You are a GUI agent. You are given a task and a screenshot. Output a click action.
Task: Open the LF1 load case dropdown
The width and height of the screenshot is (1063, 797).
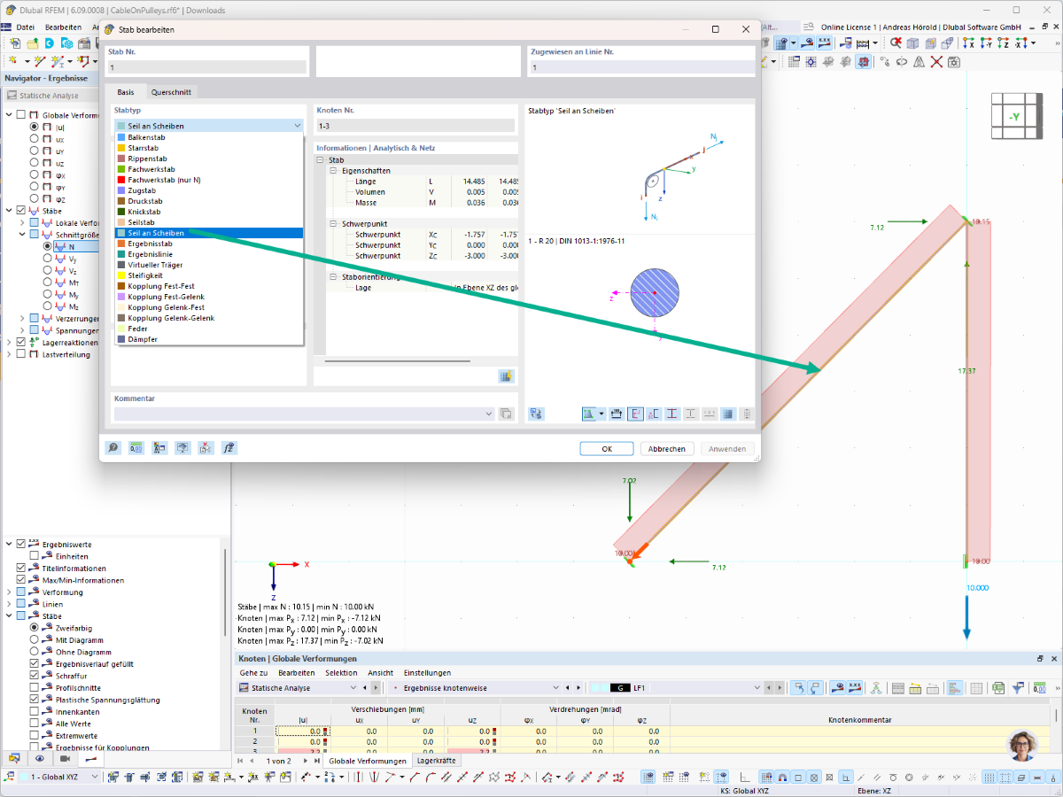(759, 688)
